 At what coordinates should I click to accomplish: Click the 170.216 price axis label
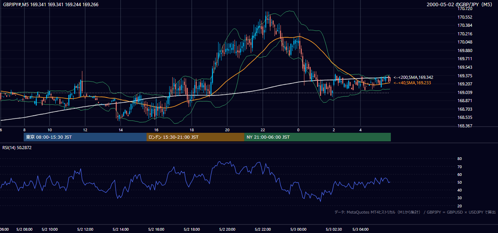[465, 34]
